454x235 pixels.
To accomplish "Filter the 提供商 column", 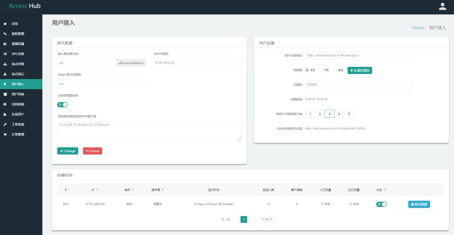I will pyautogui.click(x=163, y=190).
